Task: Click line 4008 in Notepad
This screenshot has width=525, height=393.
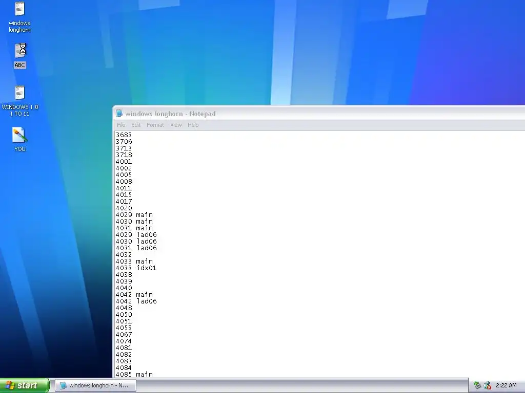Action: pyautogui.click(x=124, y=182)
